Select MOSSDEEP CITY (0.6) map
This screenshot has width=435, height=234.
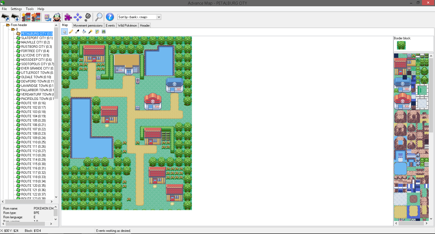point(36,60)
